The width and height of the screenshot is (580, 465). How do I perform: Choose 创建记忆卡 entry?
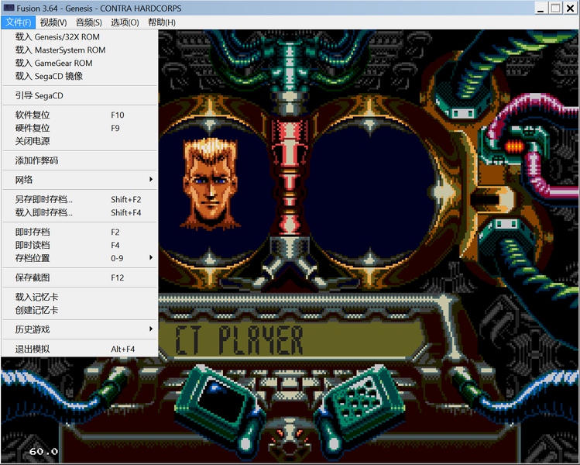80,310
